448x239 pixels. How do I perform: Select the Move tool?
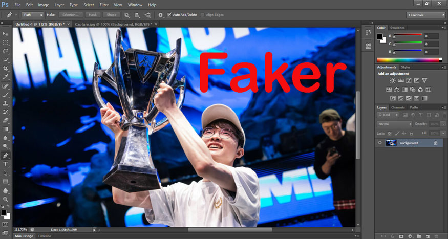[x=6, y=34]
